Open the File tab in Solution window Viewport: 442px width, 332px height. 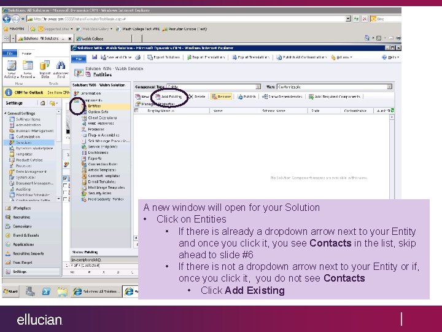(x=79, y=59)
